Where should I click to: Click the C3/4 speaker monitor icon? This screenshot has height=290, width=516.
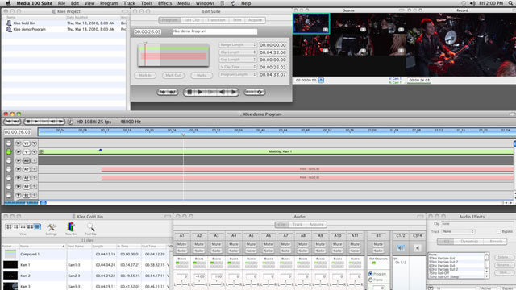[x=417, y=248]
